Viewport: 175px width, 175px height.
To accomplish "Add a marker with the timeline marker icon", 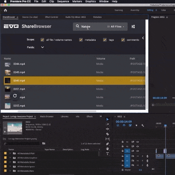I will click(136, 125).
